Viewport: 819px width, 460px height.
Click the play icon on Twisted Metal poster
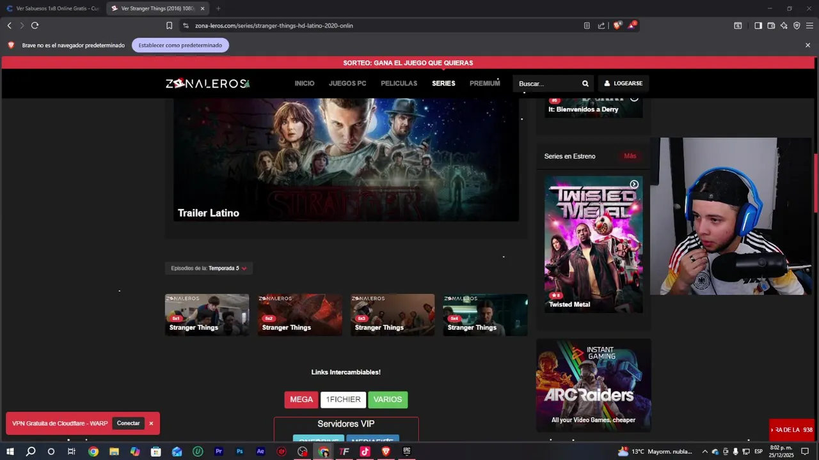[x=634, y=185]
